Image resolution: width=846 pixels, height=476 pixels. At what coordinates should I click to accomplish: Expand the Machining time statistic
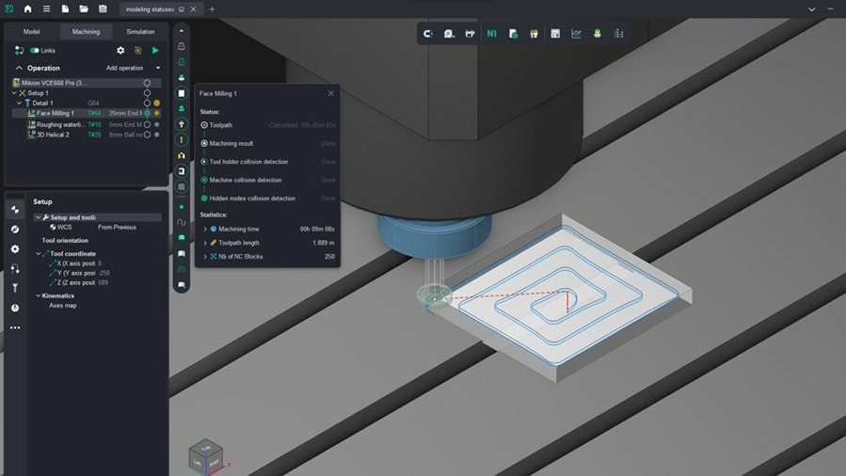point(205,229)
